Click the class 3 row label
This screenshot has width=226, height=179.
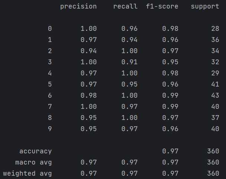(x=50, y=62)
